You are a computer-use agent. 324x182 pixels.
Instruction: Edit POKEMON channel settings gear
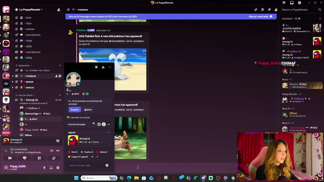(60, 76)
